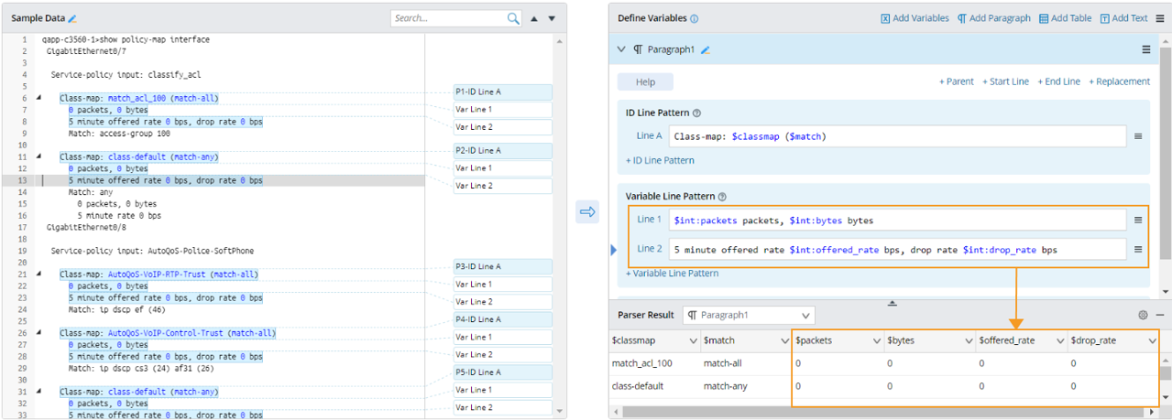Collapse the Paragraph1 section chevron

pyautogui.click(x=621, y=49)
